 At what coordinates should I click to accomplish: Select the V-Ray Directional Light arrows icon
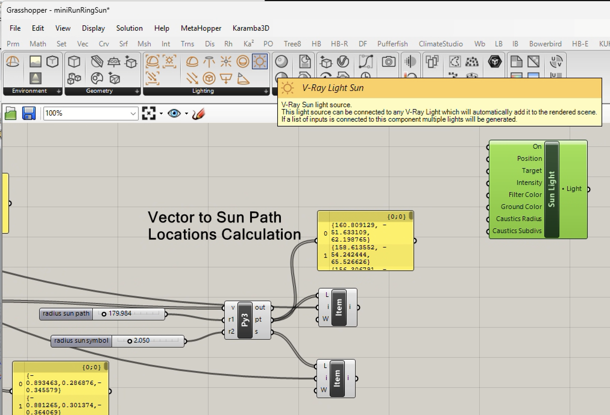(x=192, y=79)
